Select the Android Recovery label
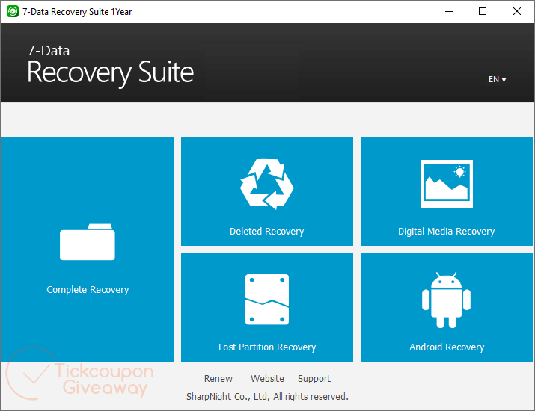Screen dimensions: 535x411 tap(447, 347)
